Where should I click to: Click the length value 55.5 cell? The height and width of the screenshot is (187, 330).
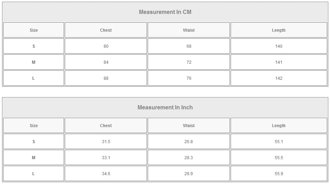tap(279, 158)
